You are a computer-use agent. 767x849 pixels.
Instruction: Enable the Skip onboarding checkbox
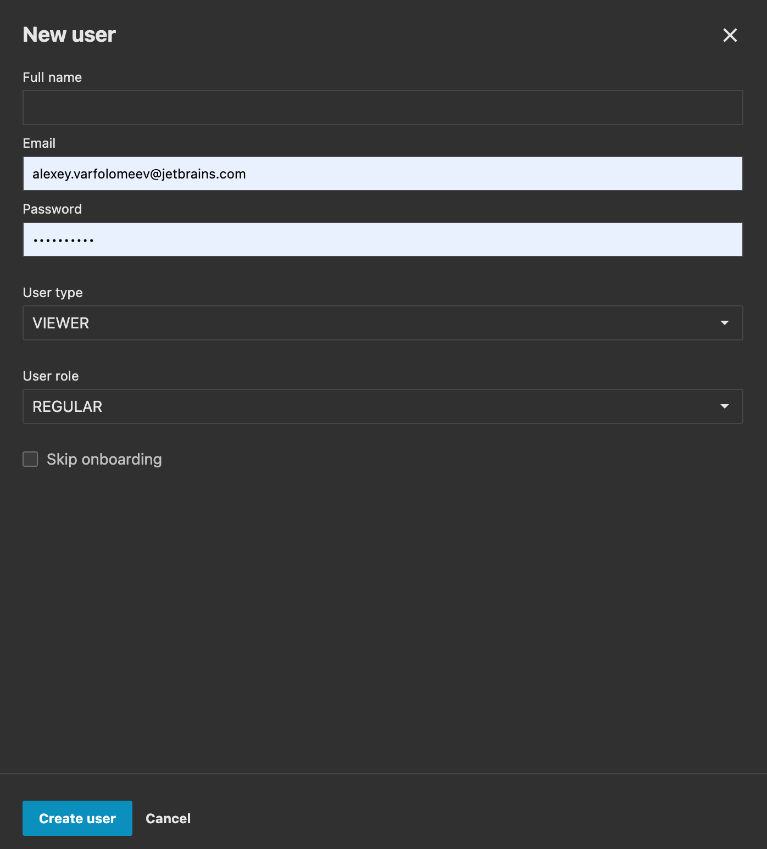30,459
